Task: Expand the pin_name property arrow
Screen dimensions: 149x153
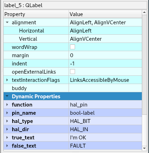Action: click(x=7, y=113)
